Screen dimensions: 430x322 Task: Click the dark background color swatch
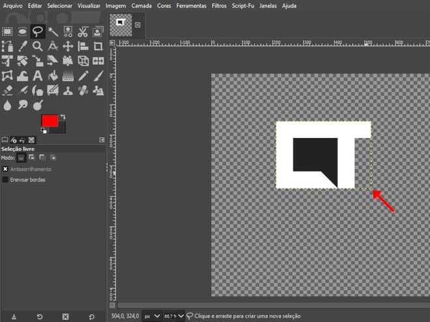click(61, 129)
